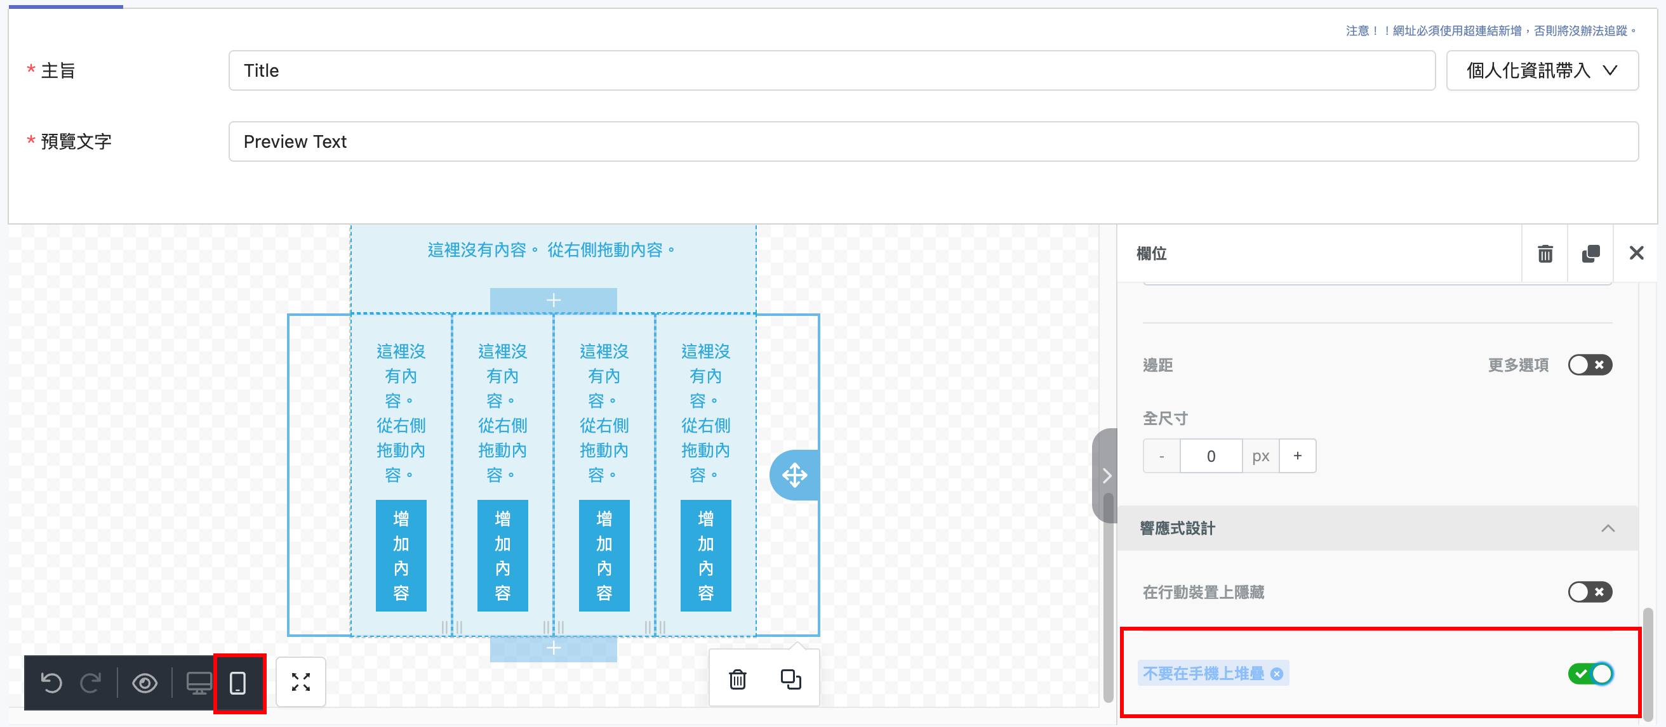Switch to desktop preview mode

[x=199, y=683]
